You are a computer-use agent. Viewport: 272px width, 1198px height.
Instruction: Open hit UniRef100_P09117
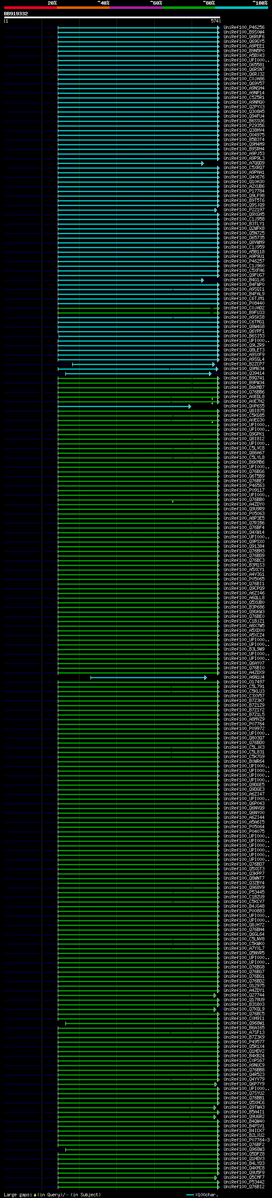click(244, 490)
